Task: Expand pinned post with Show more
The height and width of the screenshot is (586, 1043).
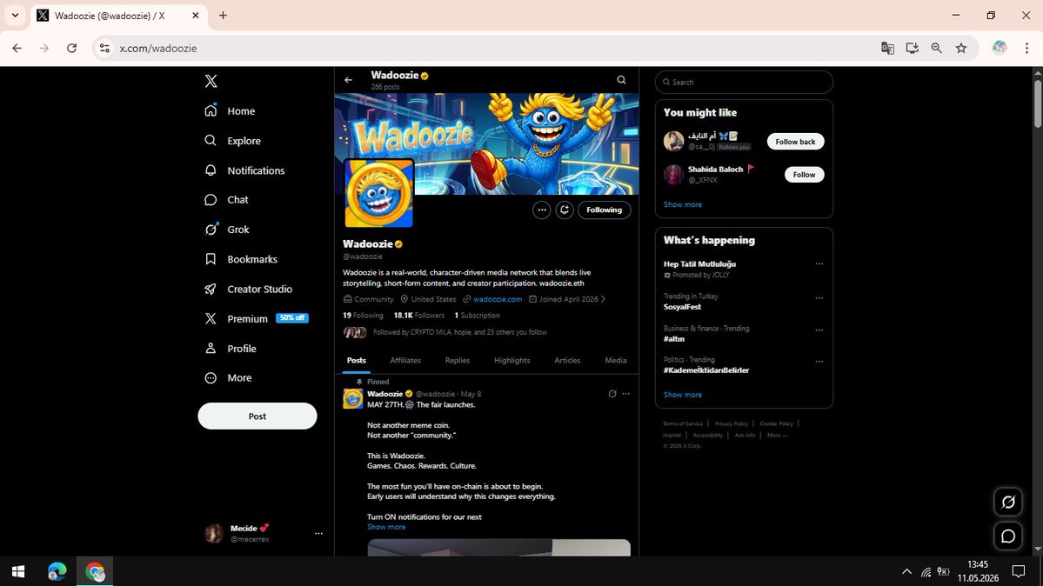Action: pyautogui.click(x=386, y=527)
